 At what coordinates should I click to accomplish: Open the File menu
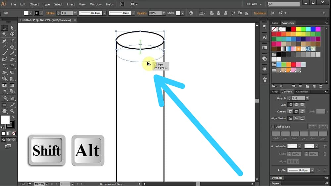coord(14,4)
